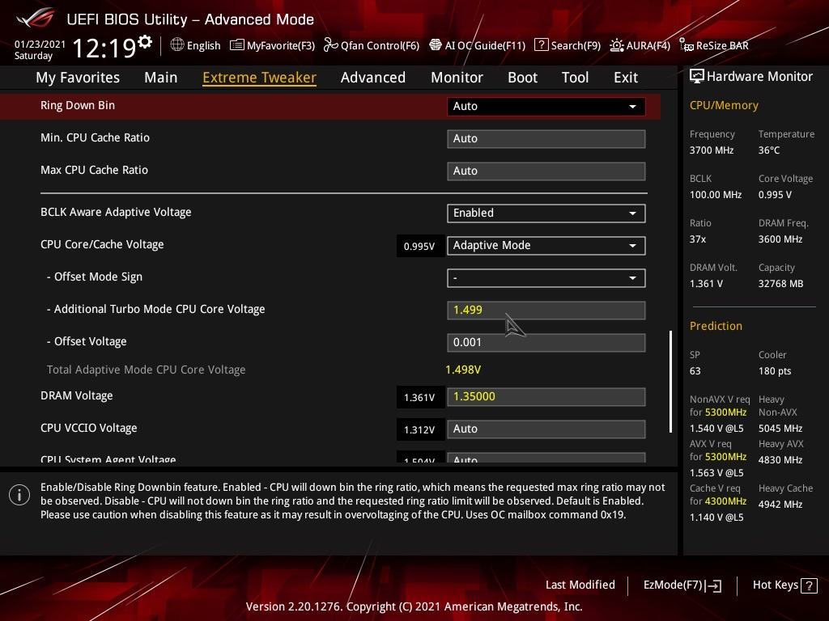Edit Min. CPU Cache Ratio field
Image resolution: width=829 pixels, height=621 pixels.
pos(546,139)
